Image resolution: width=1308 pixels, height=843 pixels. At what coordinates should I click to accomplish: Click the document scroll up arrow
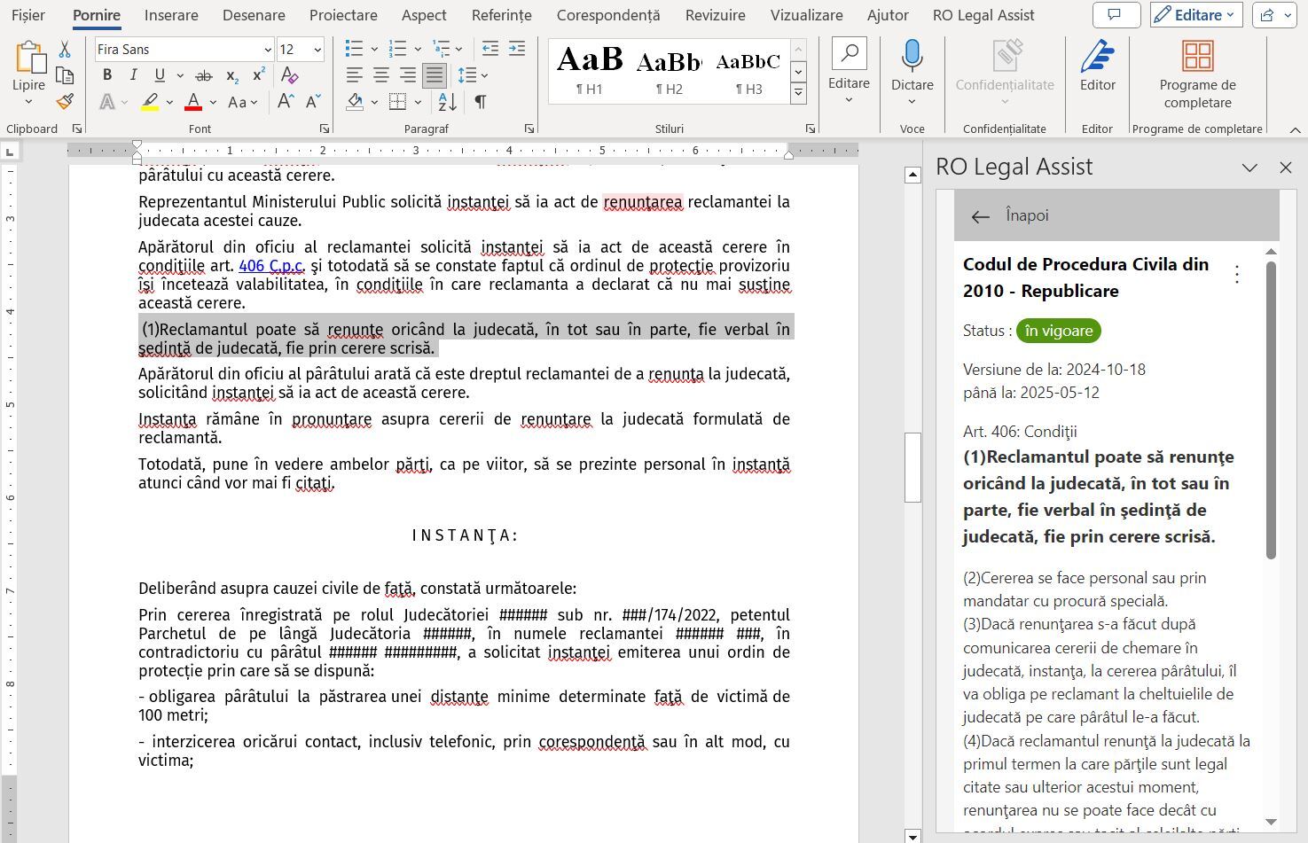[x=912, y=175]
